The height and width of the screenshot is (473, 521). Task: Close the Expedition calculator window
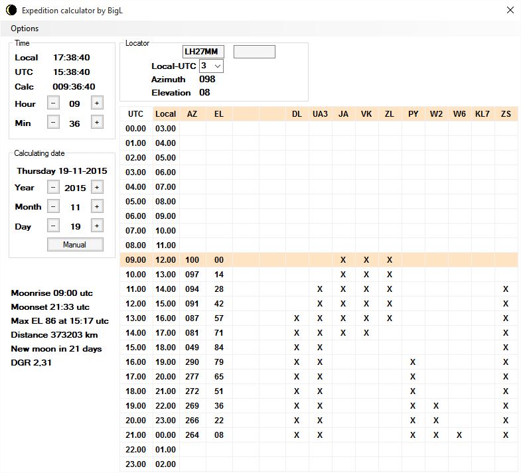tap(510, 10)
